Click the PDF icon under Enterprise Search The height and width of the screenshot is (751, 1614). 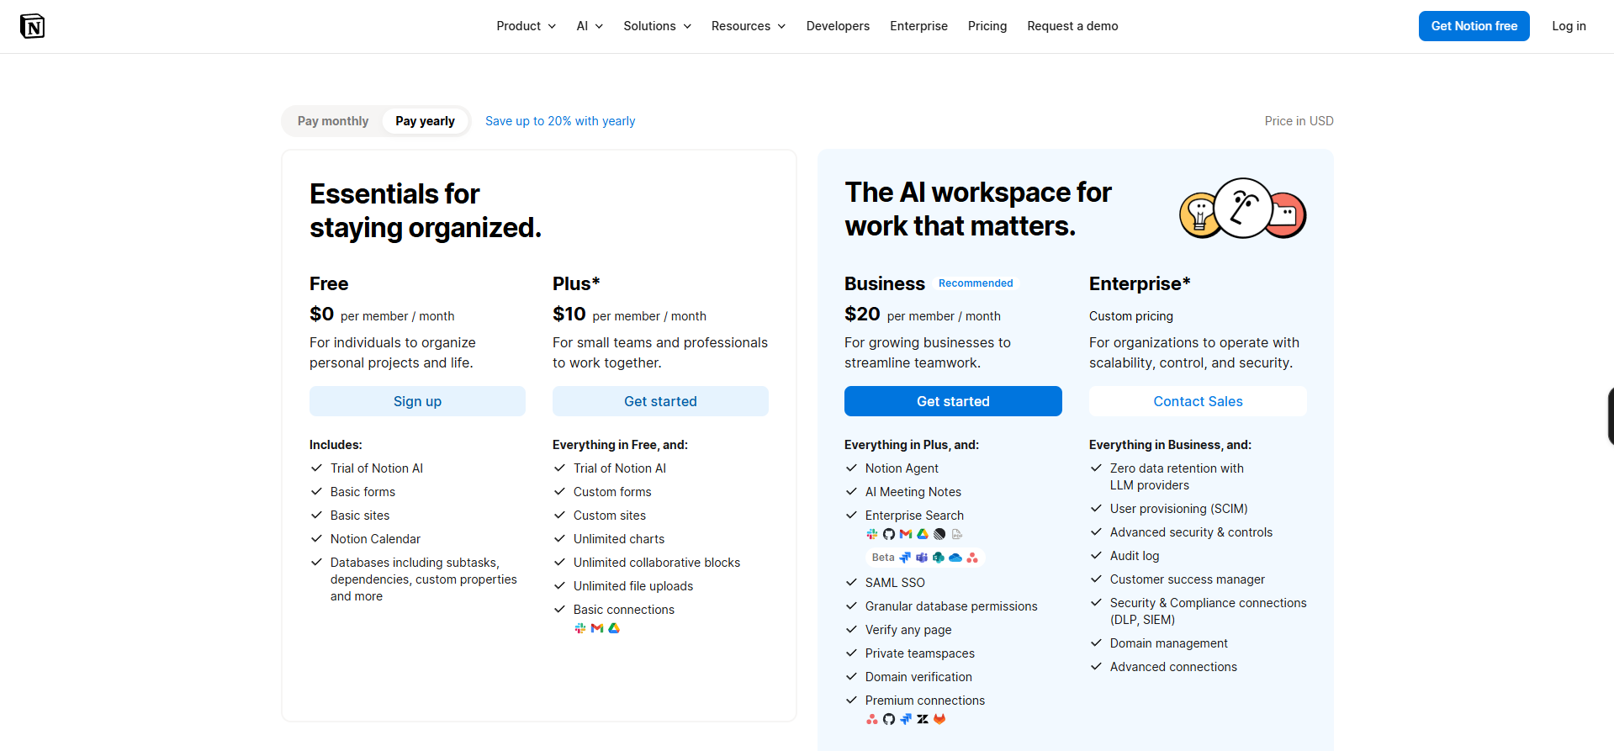click(x=957, y=534)
